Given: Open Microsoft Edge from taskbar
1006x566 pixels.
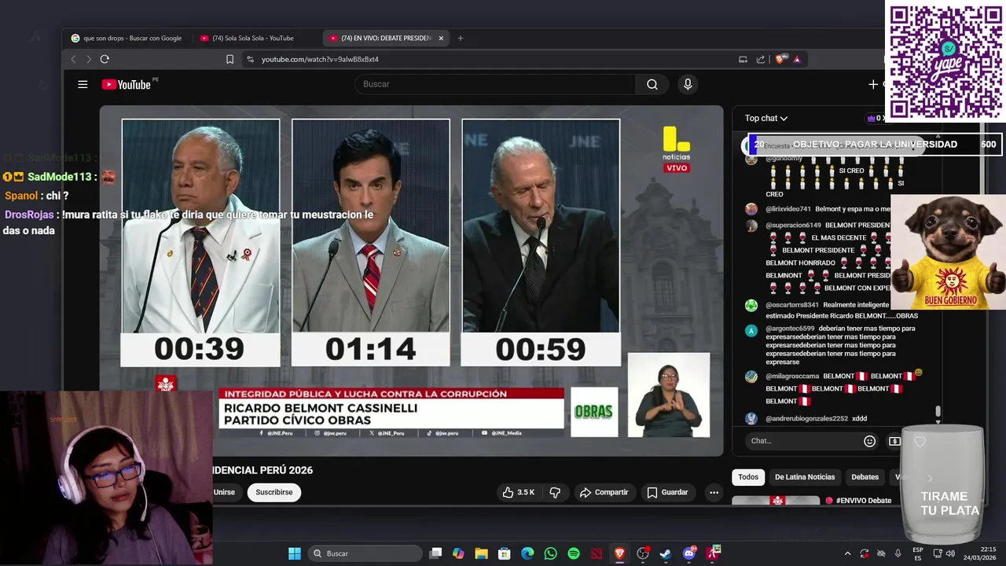Looking at the screenshot, I should [527, 553].
